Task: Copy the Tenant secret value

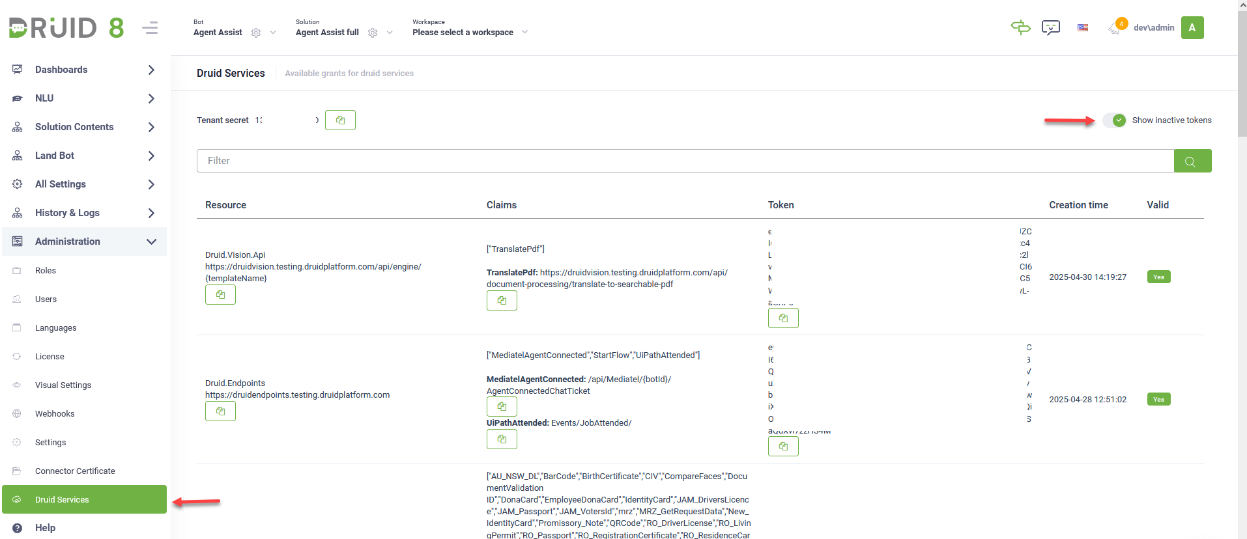Action: click(340, 120)
